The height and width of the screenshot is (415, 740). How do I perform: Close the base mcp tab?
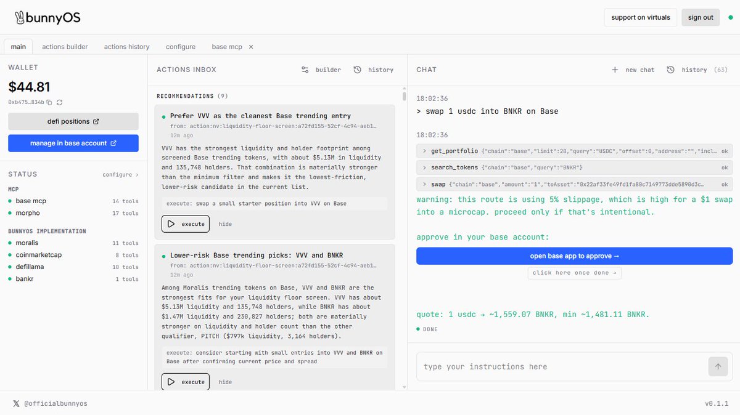tap(251, 47)
